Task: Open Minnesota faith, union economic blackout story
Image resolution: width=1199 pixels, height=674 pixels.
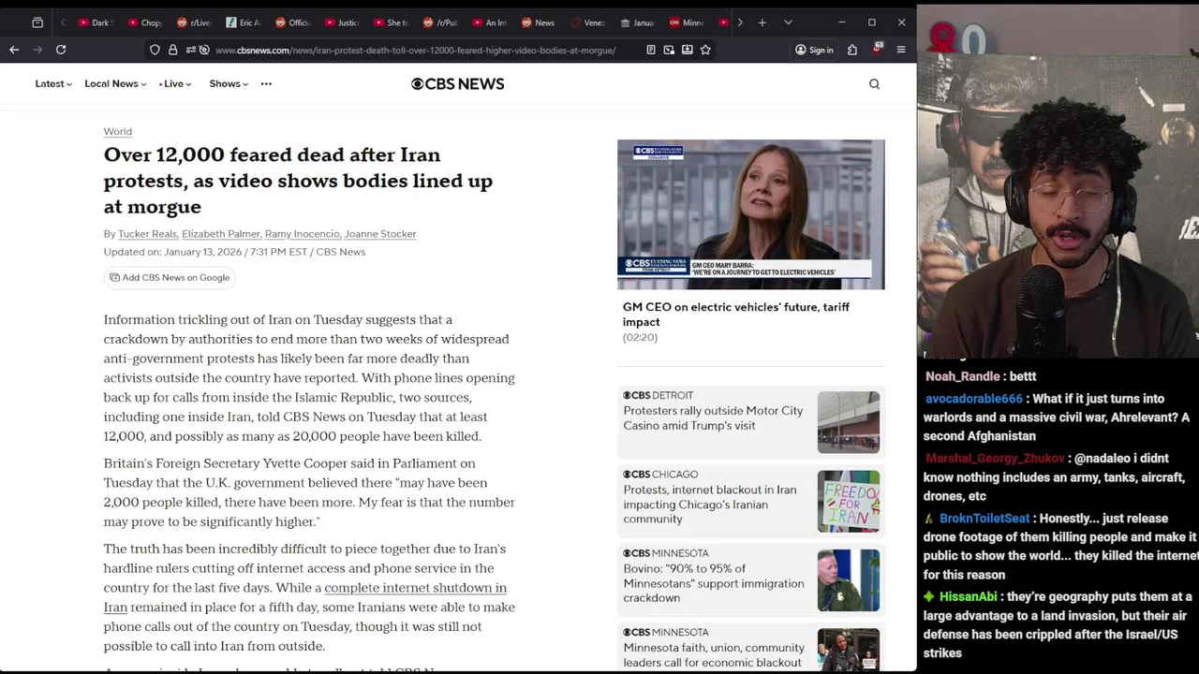Action: click(714, 655)
